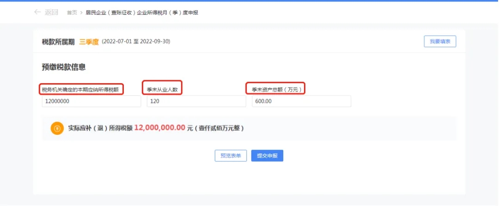Go to 首页 in the breadcrumb

coord(72,12)
